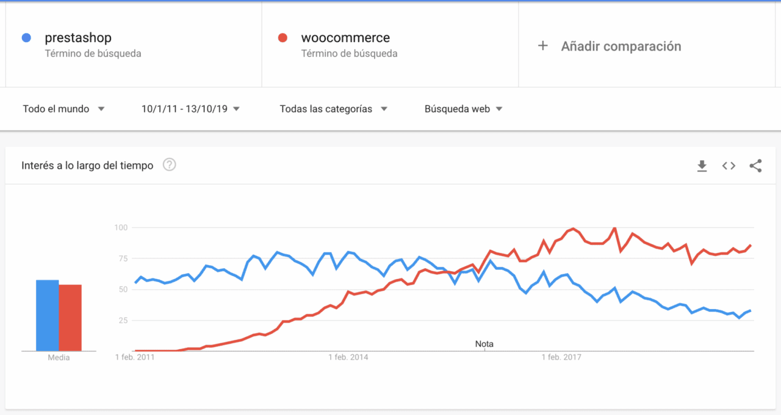The image size is (781, 415).
Task: Click the plus icon for adding comparison
Action: click(x=542, y=46)
